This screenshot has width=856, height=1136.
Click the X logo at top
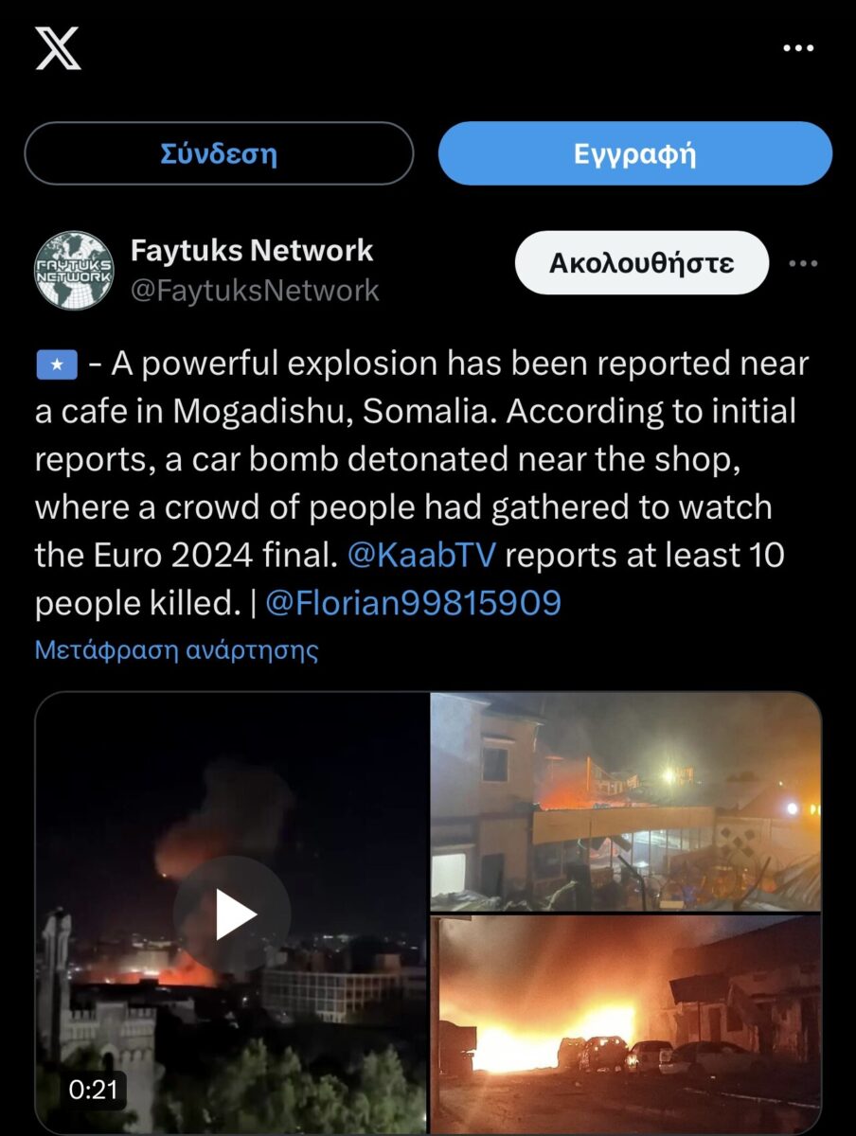(58, 48)
